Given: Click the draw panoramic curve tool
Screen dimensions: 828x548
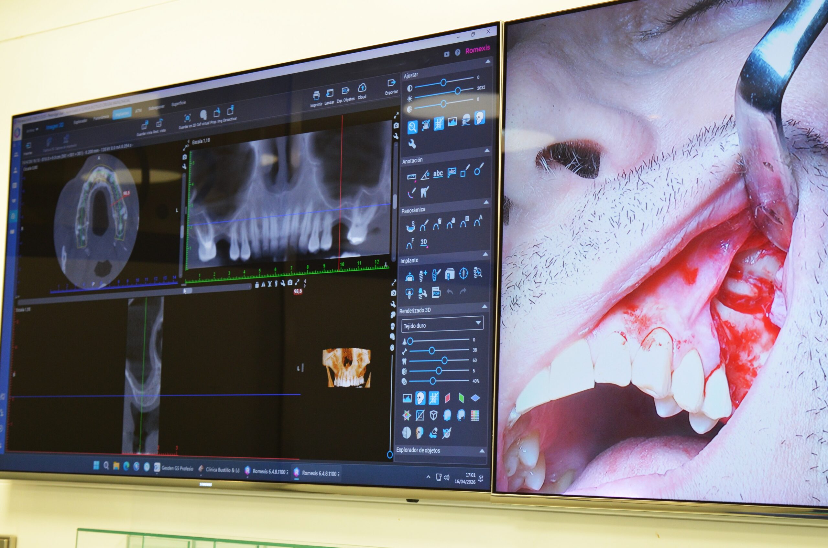Looking at the screenshot, I should [x=424, y=226].
